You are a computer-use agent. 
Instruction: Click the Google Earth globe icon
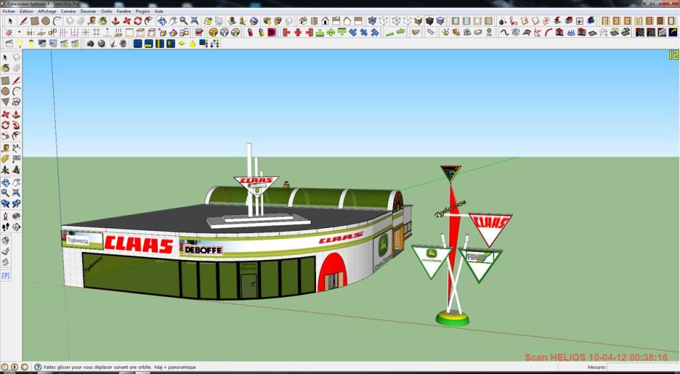(254, 21)
